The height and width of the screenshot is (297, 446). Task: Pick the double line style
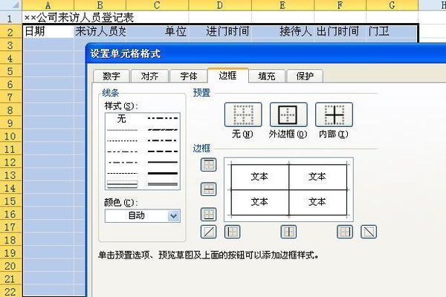click(x=164, y=183)
